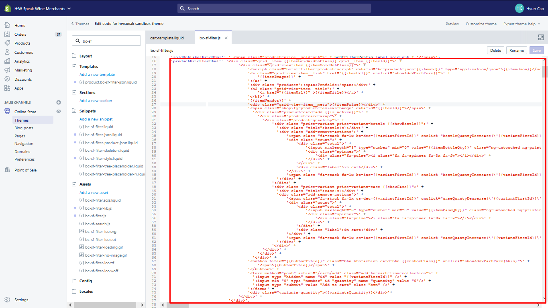
Task: Click Add a new snippet
Action: (x=96, y=119)
